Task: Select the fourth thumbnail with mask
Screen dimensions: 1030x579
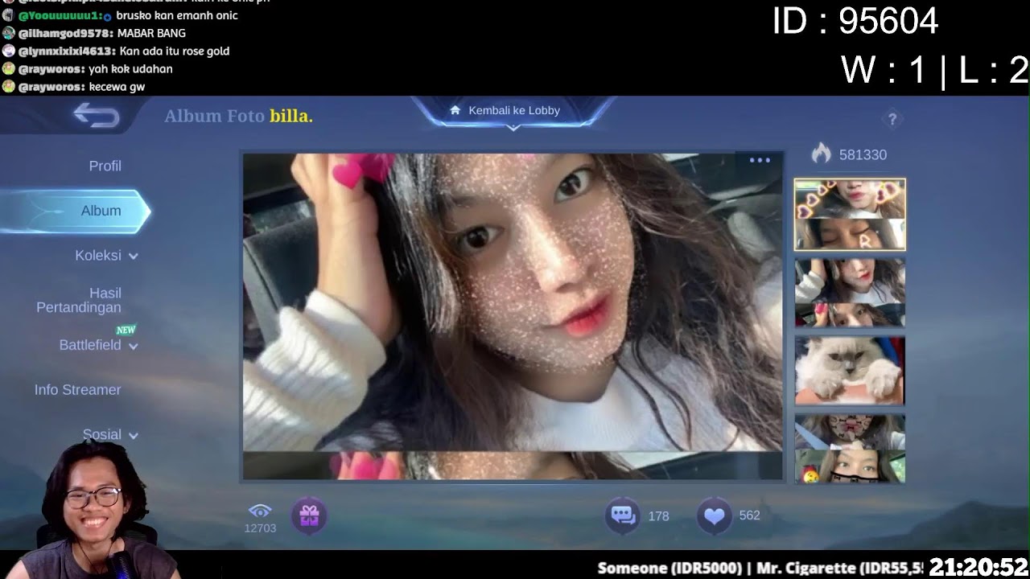Action: pos(850,449)
